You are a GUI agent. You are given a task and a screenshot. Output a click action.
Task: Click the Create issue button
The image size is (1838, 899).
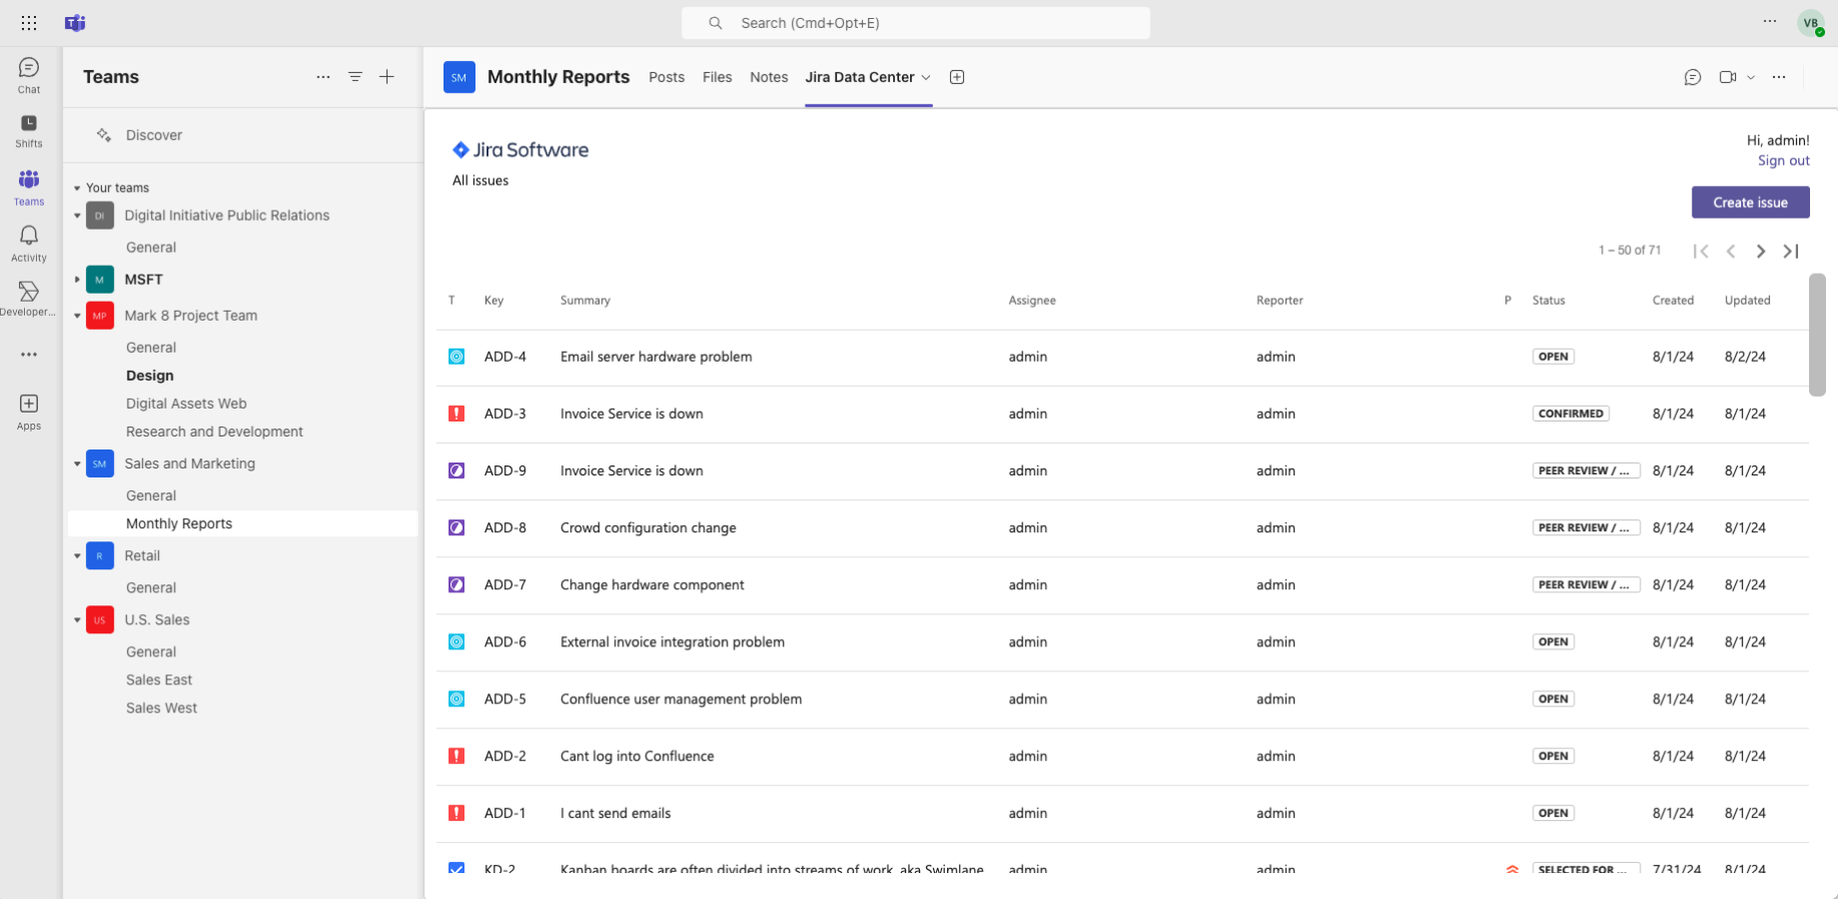point(1750,202)
